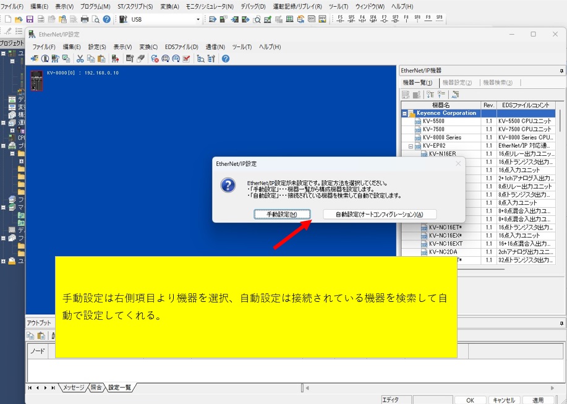Collapse the KV-EP02 tree node
Screen dimensions: 567x404
tap(411, 146)
